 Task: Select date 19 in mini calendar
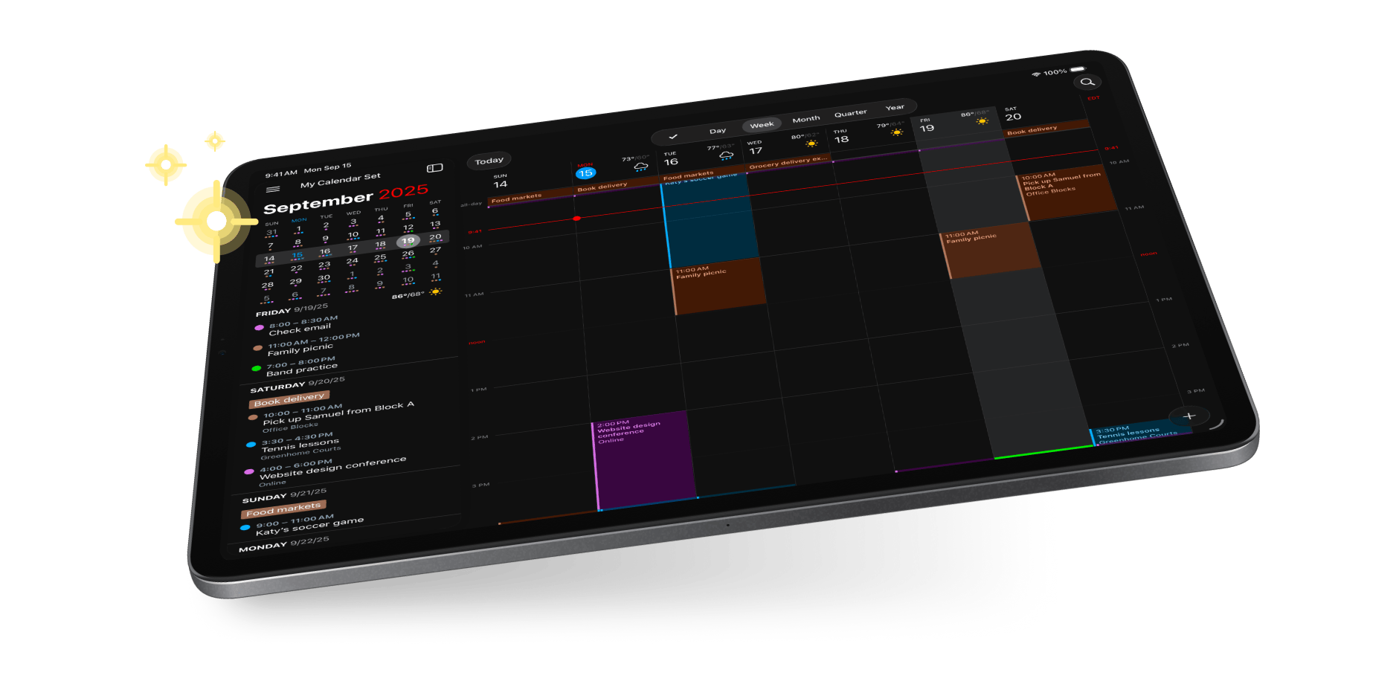point(408,241)
